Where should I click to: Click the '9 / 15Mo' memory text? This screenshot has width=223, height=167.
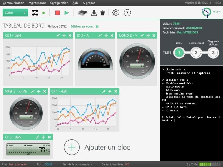[192, 164]
